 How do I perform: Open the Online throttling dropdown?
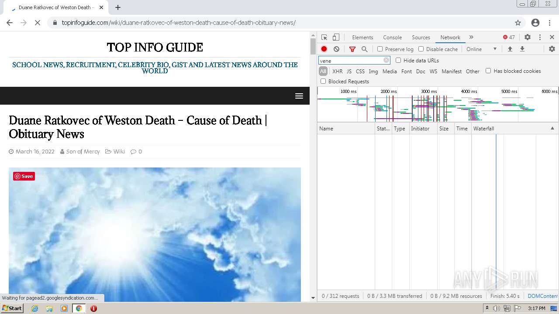tap(482, 49)
